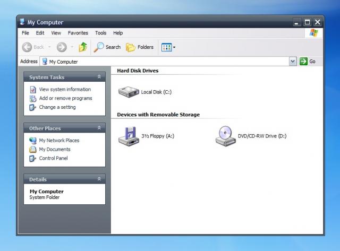Viewport: 340px width, 251px height.
Task: Go up one folder level icon
Action: pos(83,47)
